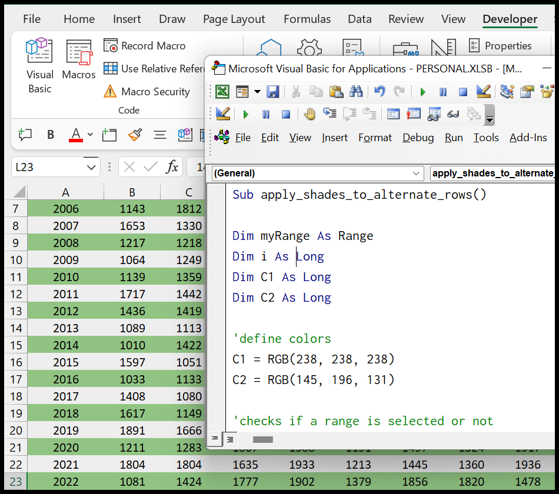Open the Locals Window icon

coord(393,114)
